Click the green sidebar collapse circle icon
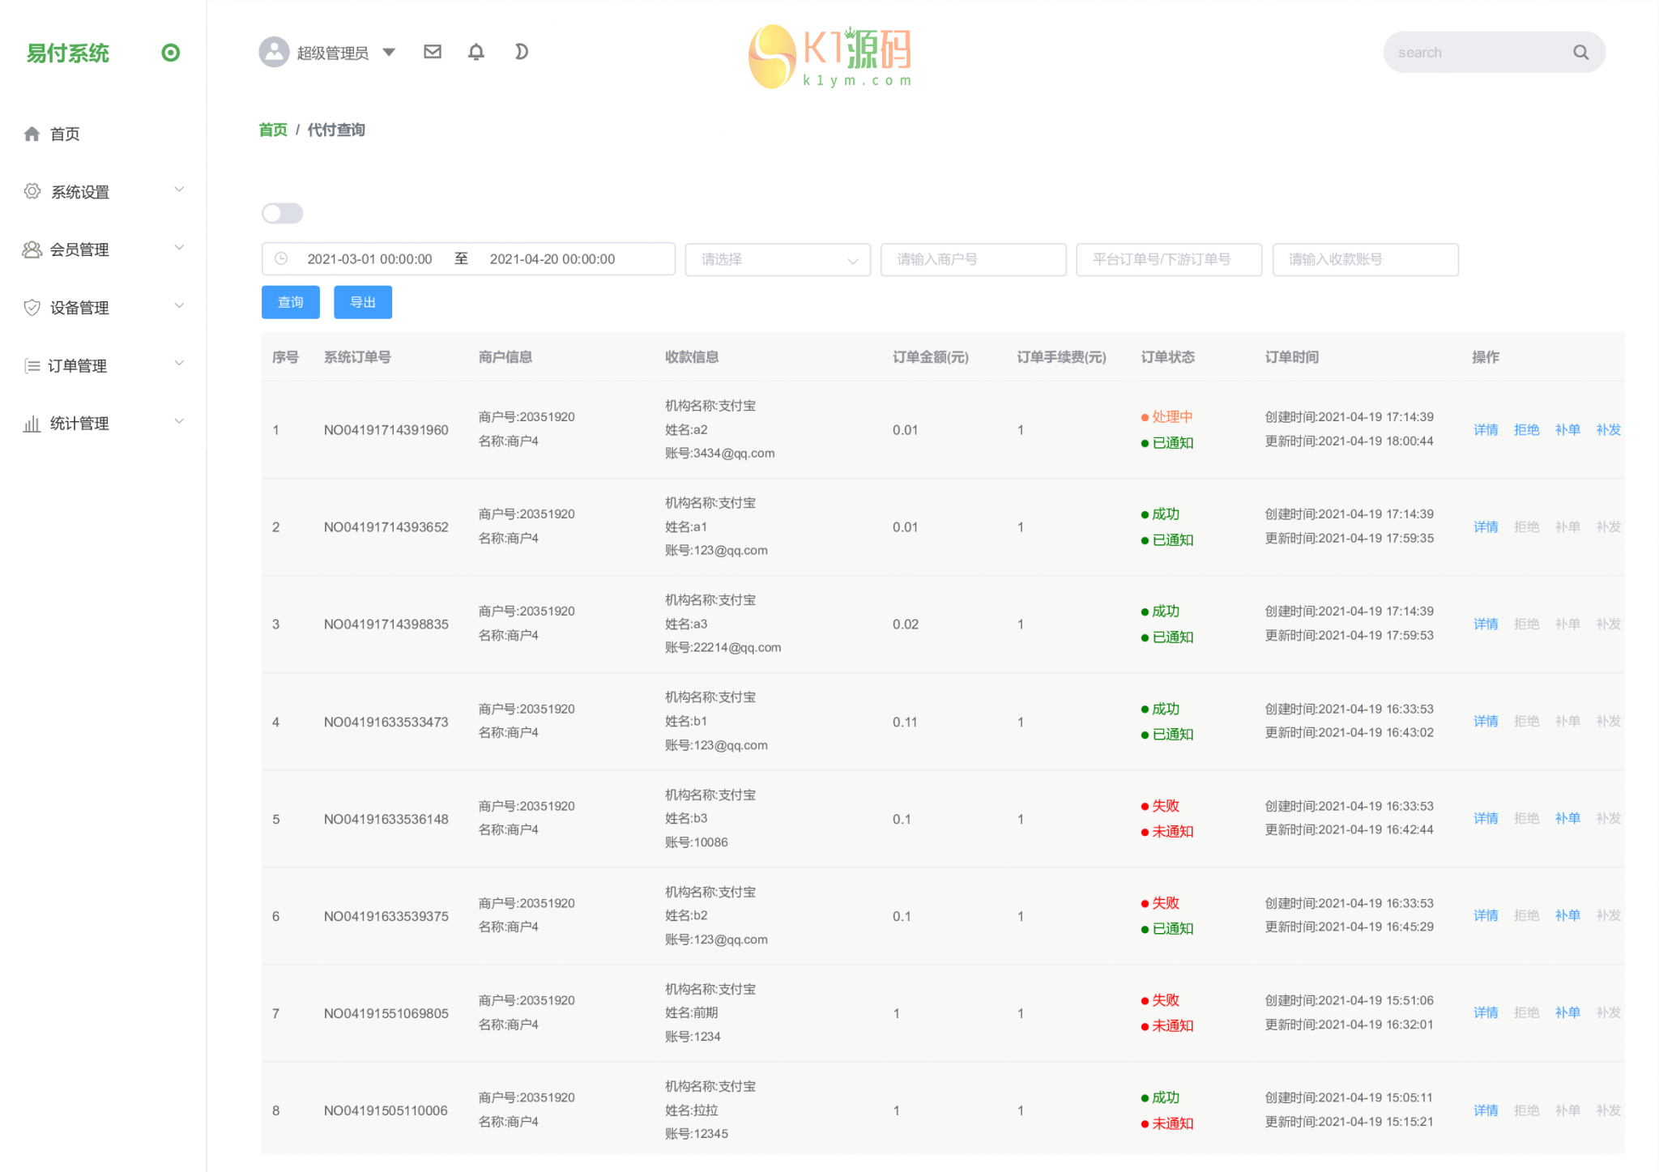The height and width of the screenshot is (1172, 1659). (170, 53)
